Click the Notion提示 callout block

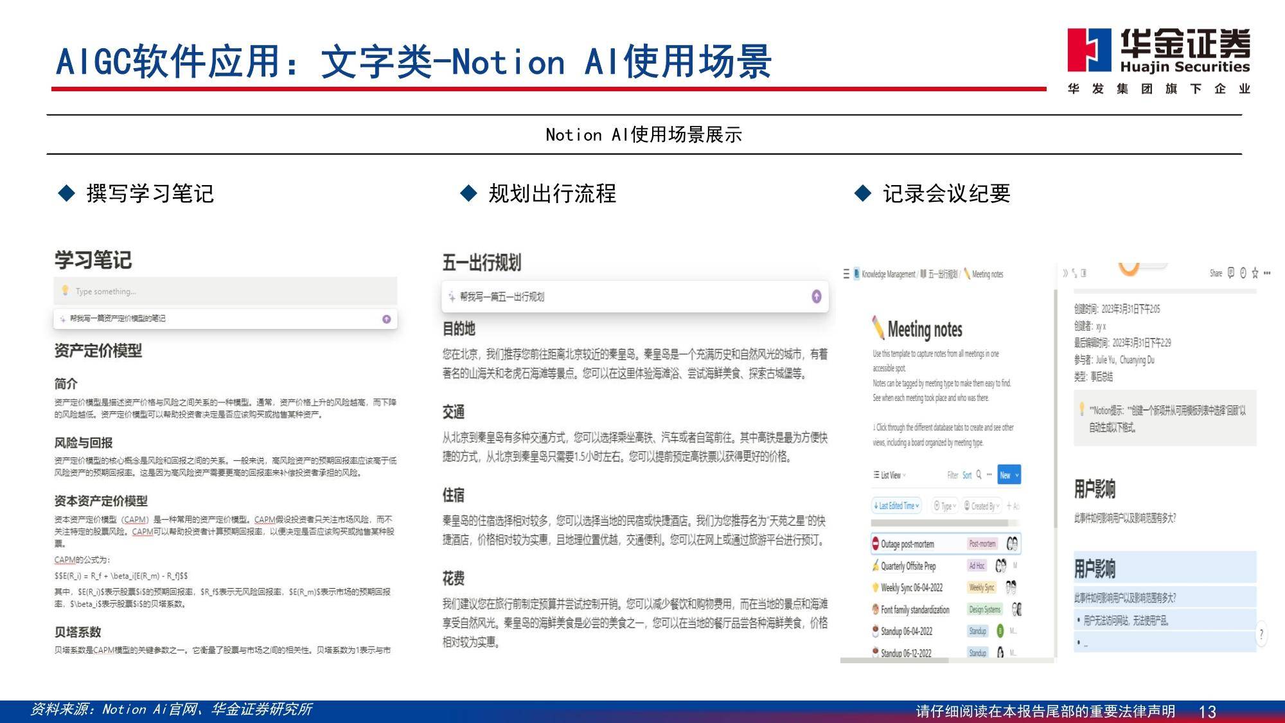click(x=1164, y=418)
